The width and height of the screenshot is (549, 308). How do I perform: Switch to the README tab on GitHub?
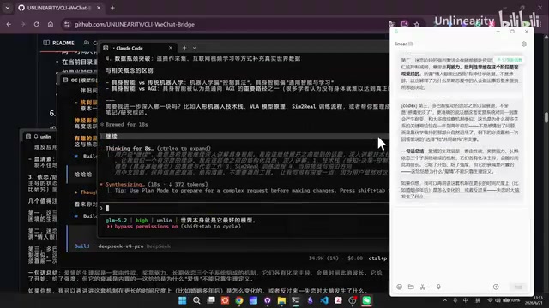tap(59, 43)
